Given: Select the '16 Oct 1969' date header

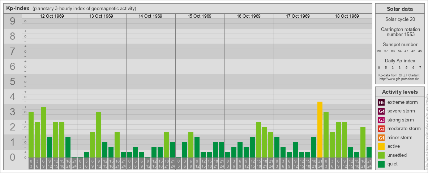Looking at the screenshot, I should tap(249, 16).
